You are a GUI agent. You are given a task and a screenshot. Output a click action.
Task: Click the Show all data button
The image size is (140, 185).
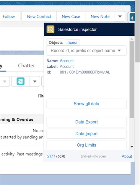pos(87,104)
